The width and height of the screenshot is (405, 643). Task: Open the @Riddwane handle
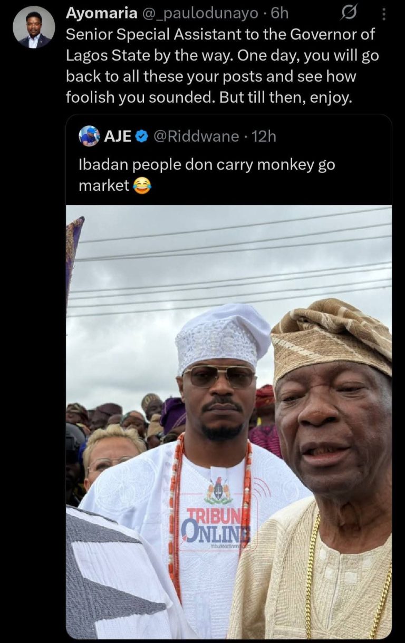(196, 137)
